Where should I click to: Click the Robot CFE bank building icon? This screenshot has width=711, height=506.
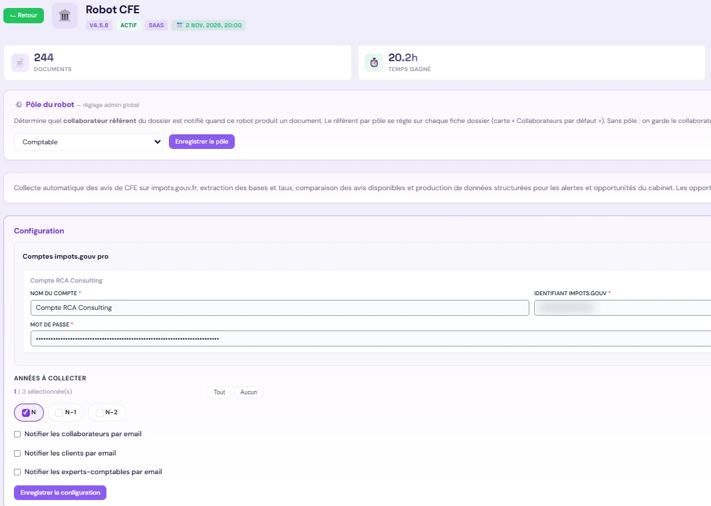[65, 16]
